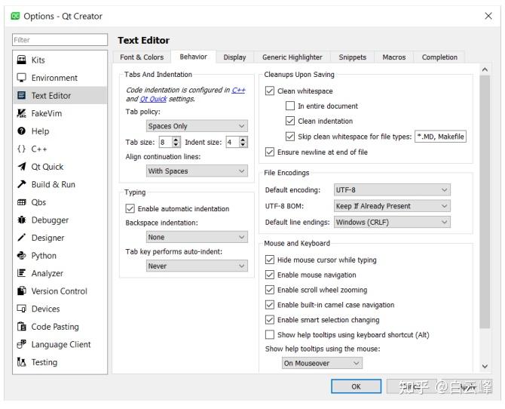Follow the Qt Quick settings link

tap(153, 99)
